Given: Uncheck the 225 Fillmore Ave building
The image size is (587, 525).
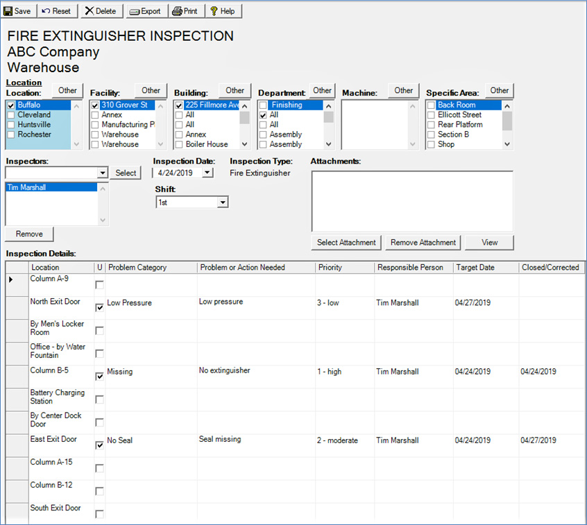Looking at the screenshot, I should [x=179, y=105].
